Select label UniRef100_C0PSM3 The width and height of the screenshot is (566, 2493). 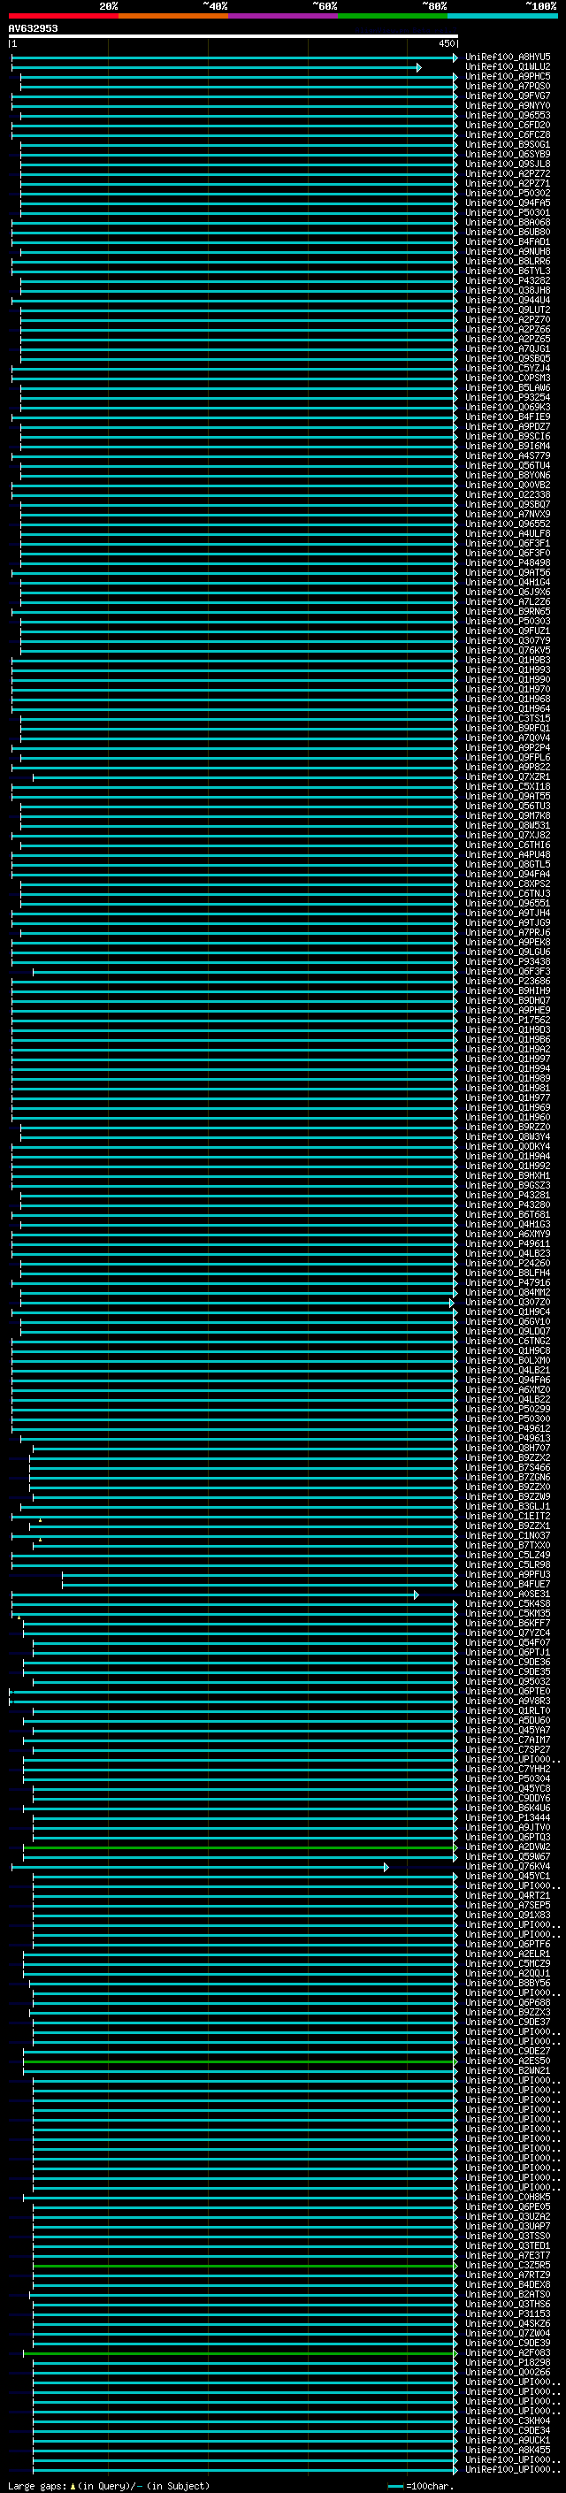pos(507,378)
